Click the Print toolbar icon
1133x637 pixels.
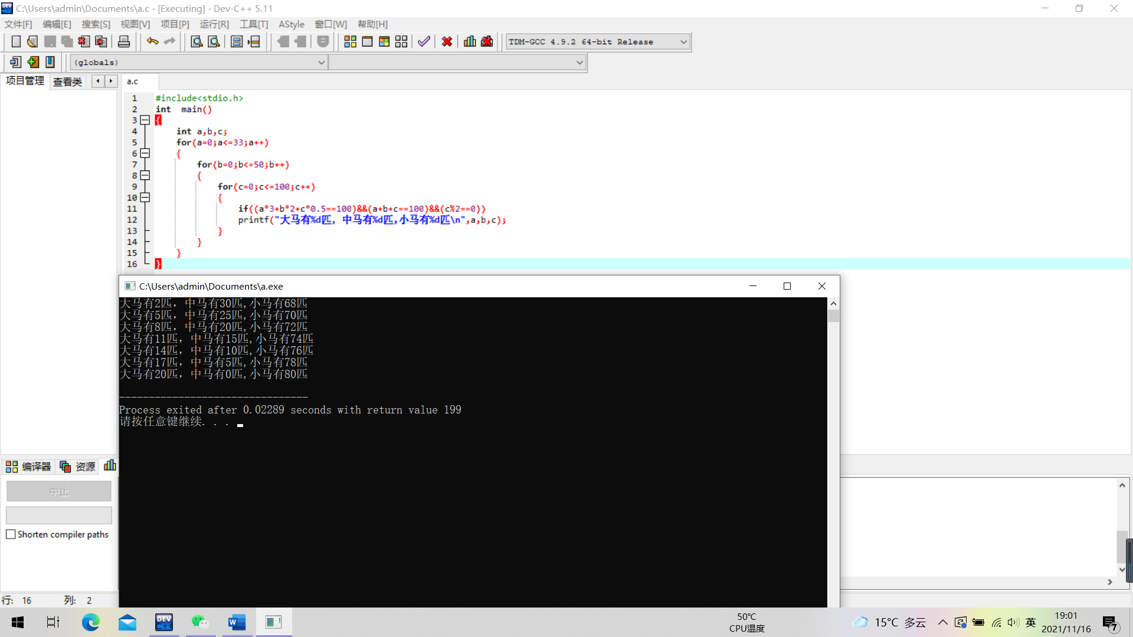124,42
